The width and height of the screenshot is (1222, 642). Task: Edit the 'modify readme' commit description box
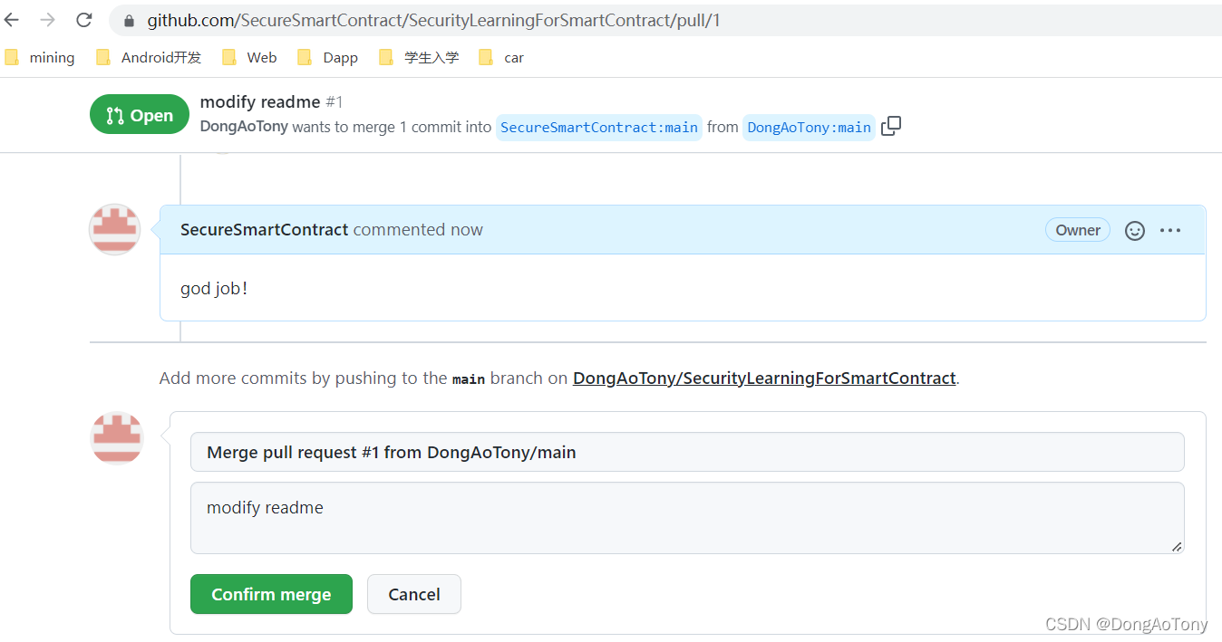click(687, 518)
